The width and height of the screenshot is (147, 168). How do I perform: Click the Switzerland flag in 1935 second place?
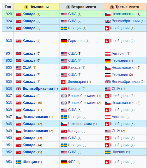[63, 82]
